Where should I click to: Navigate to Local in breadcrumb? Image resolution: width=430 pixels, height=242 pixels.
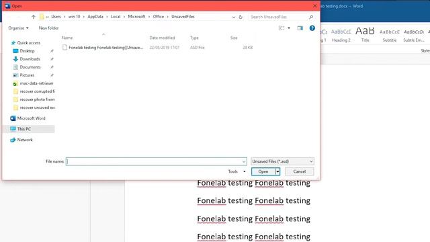tap(116, 17)
